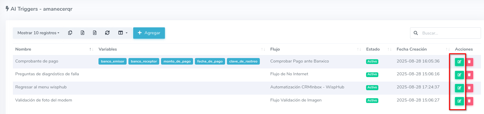Screen dimensions: 484x114
Task: Select 'Validación de foto del modem' name cell
Action: 44,100
